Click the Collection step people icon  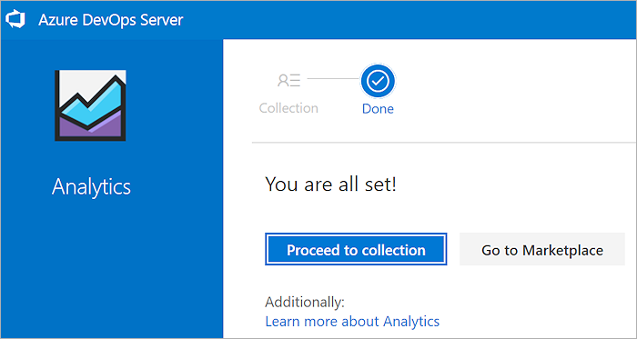point(288,80)
